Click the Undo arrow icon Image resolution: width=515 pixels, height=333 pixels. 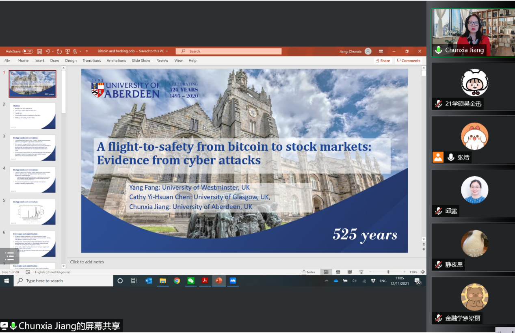(x=48, y=52)
